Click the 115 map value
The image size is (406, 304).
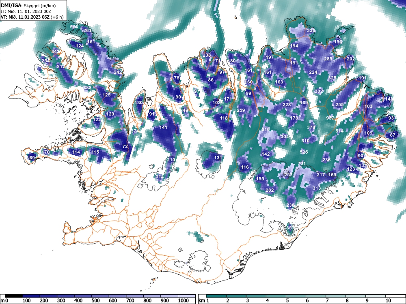(95, 152)
